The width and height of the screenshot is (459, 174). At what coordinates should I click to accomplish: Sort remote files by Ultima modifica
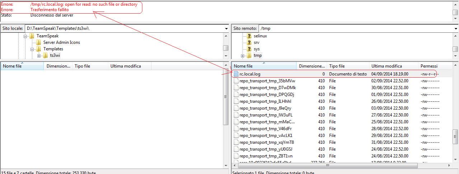tap(386, 66)
